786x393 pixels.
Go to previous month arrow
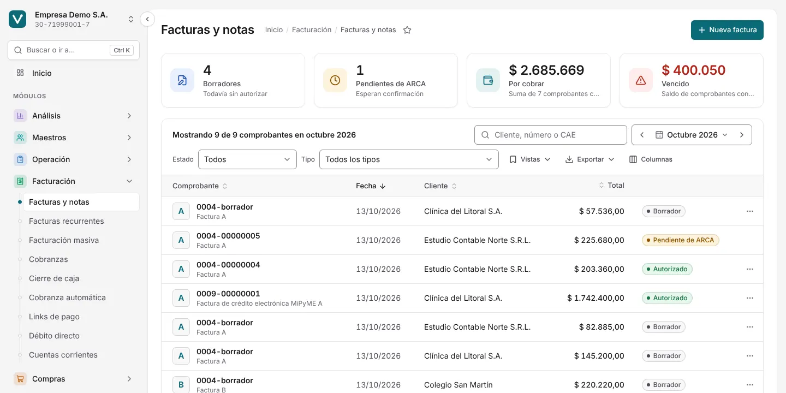tap(642, 135)
